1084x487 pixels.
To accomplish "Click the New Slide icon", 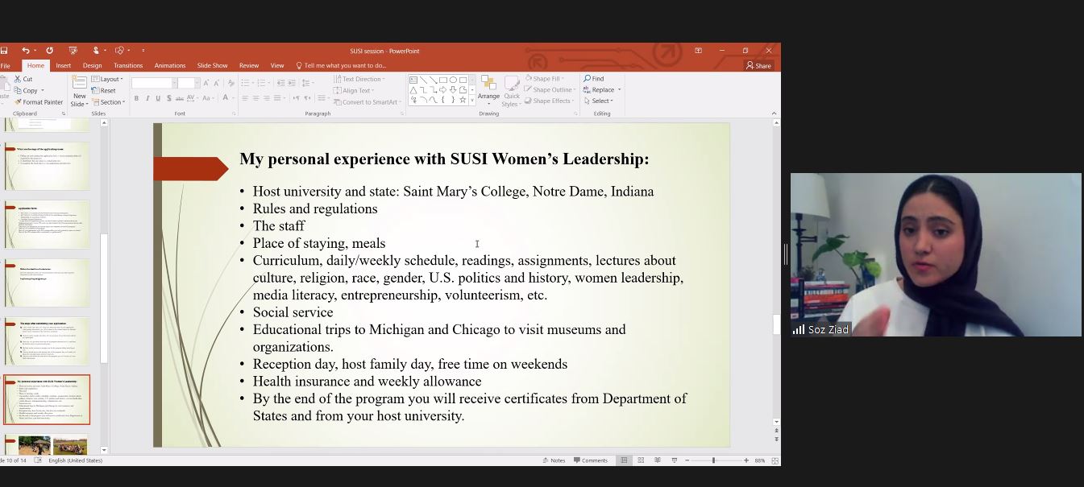I will pyautogui.click(x=79, y=82).
